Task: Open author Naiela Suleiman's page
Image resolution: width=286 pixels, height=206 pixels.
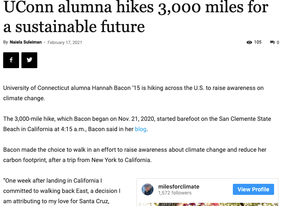Action: click(26, 42)
